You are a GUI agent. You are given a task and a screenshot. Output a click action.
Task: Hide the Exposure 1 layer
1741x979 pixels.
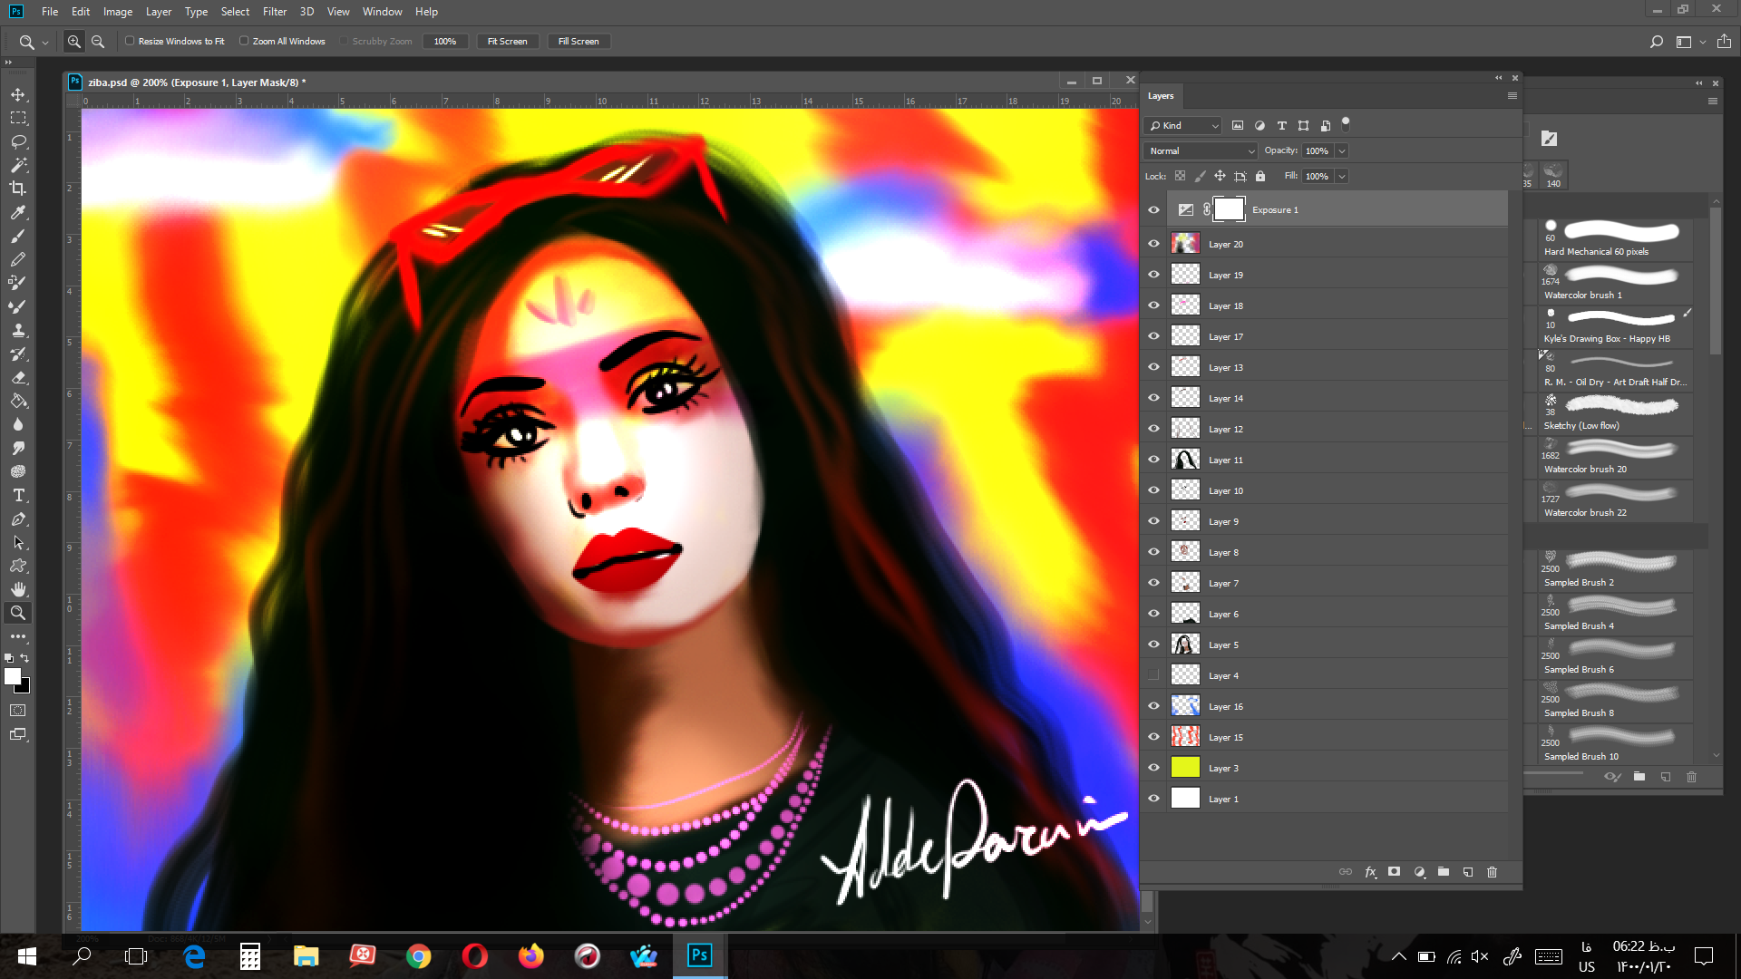coord(1153,210)
